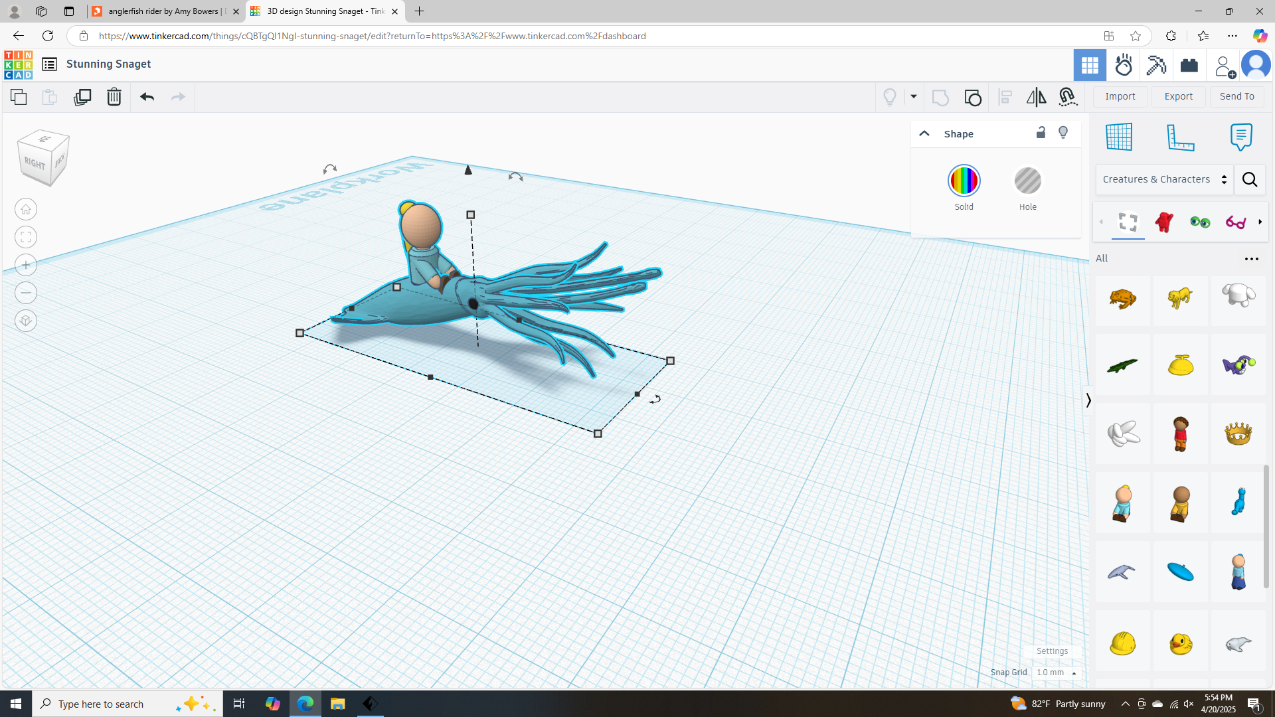This screenshot has height=717, width=1275.
Task: Click the Zoom in plus icon
Action: pyautogui.click(x=26, y=265)
